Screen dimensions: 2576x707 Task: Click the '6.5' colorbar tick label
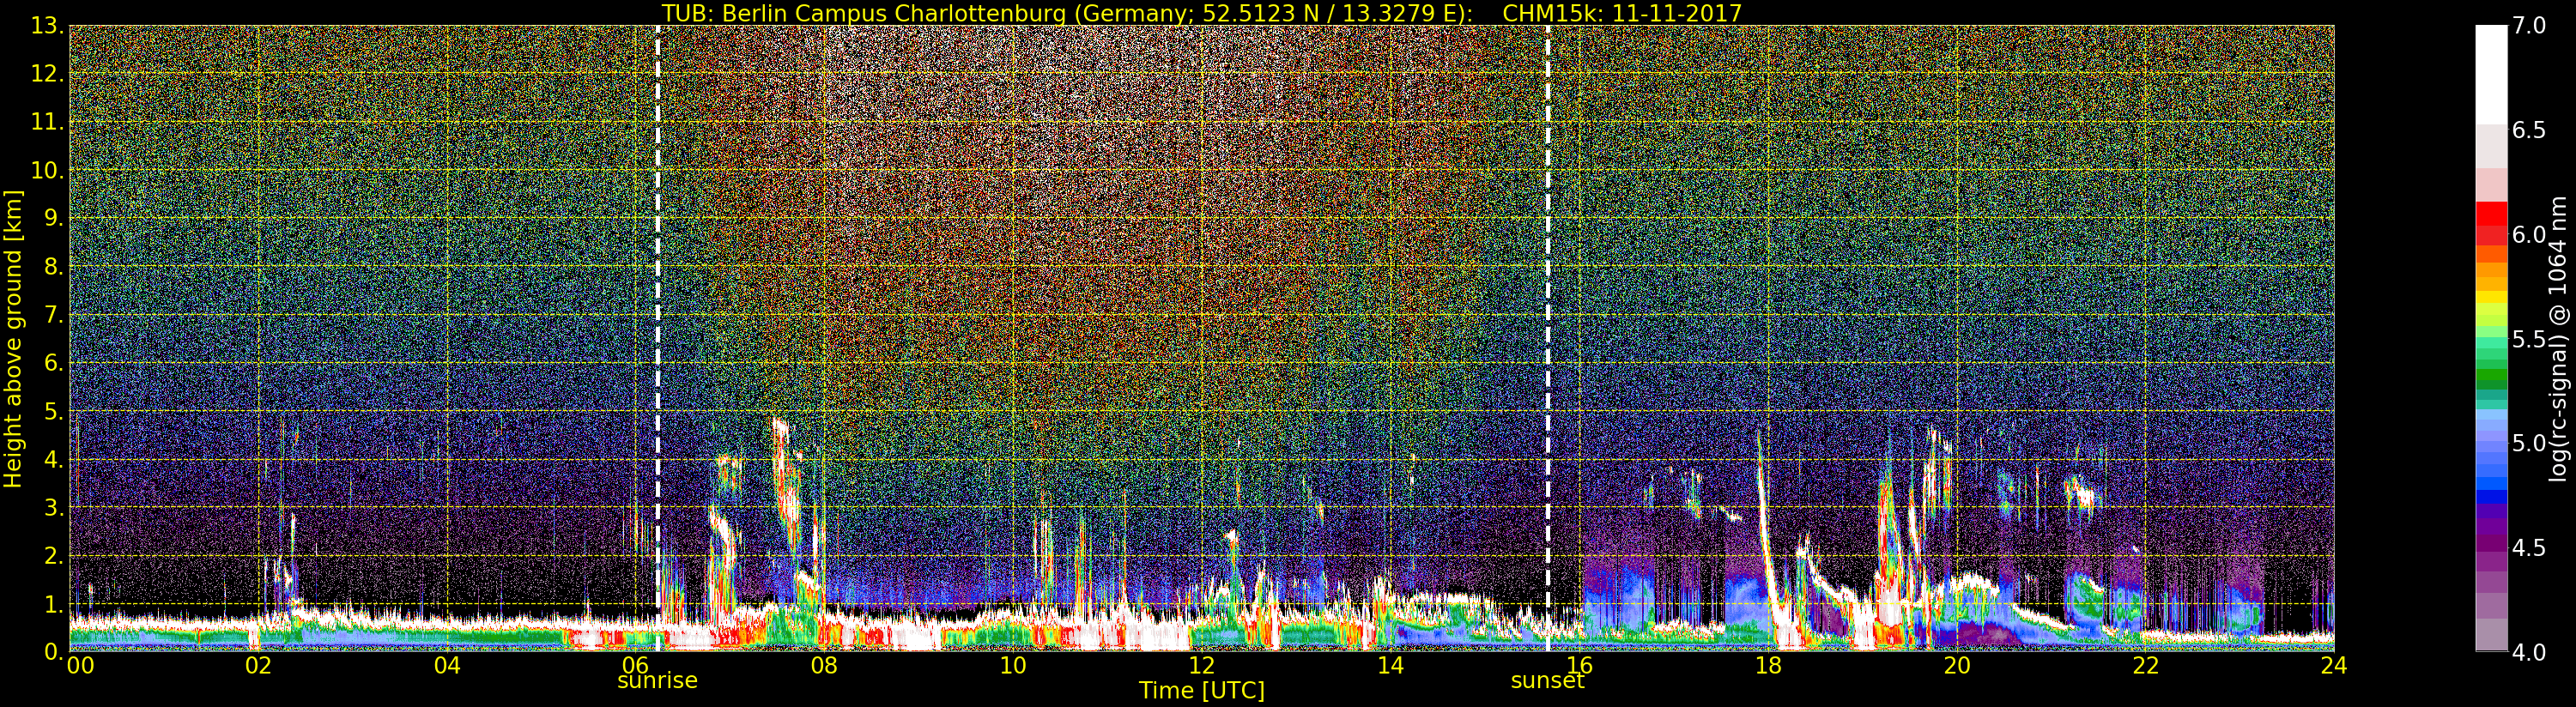click(x=2529, y=131)
